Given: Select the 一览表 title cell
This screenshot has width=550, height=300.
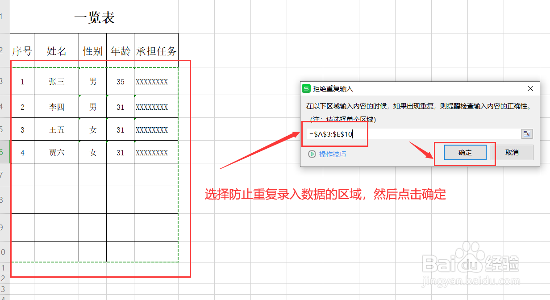Looking at the screenshot, I should [x=95, y=17].
